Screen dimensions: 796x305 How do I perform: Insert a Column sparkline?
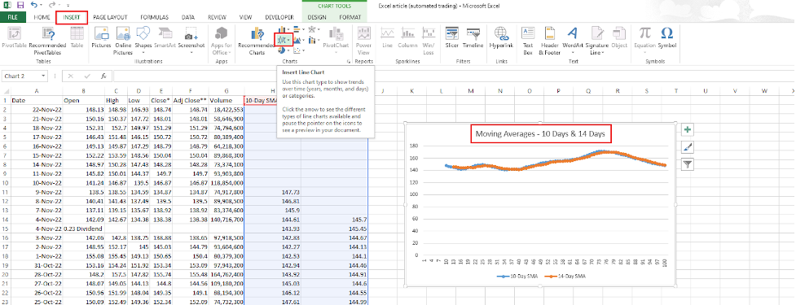pyautogui.click(x=407, y=38)
